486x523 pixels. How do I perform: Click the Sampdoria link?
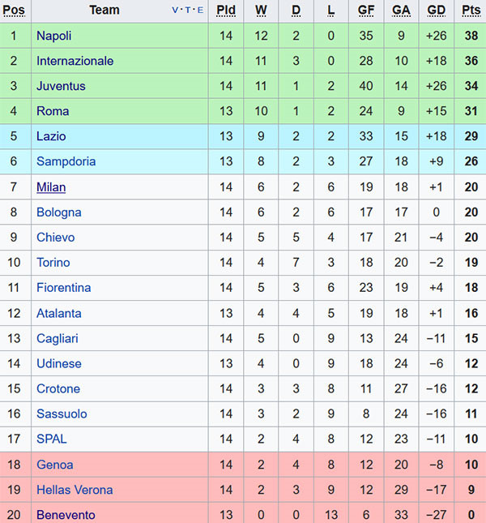66,161
